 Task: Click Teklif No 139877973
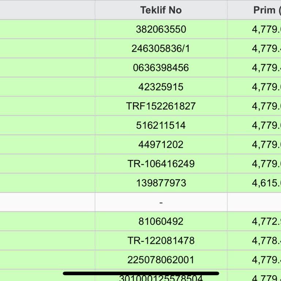(161, 183)
